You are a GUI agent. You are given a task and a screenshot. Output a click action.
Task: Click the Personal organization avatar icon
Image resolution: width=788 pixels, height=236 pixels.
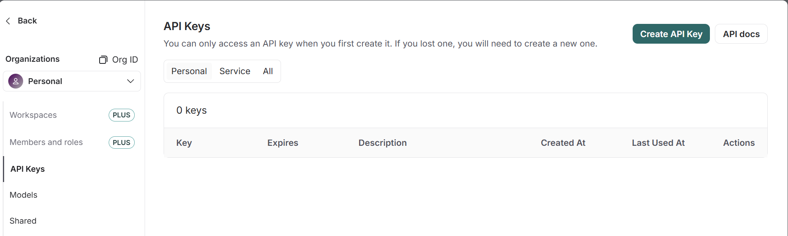coord(16,81)
